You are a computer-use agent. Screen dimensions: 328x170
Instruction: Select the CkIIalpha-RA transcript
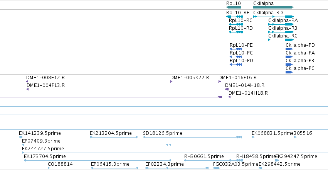click(281, 24)
